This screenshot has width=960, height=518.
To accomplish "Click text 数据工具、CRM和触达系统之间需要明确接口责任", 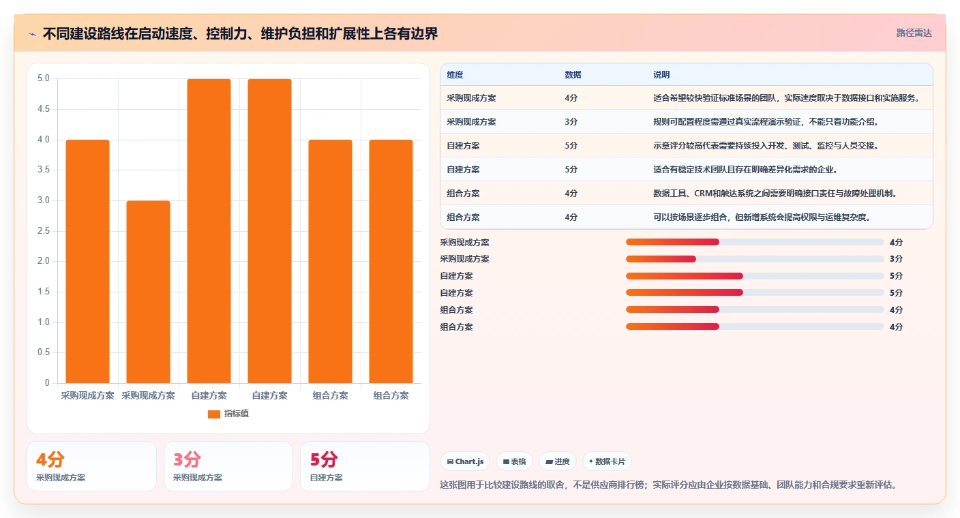I will 744,194.
